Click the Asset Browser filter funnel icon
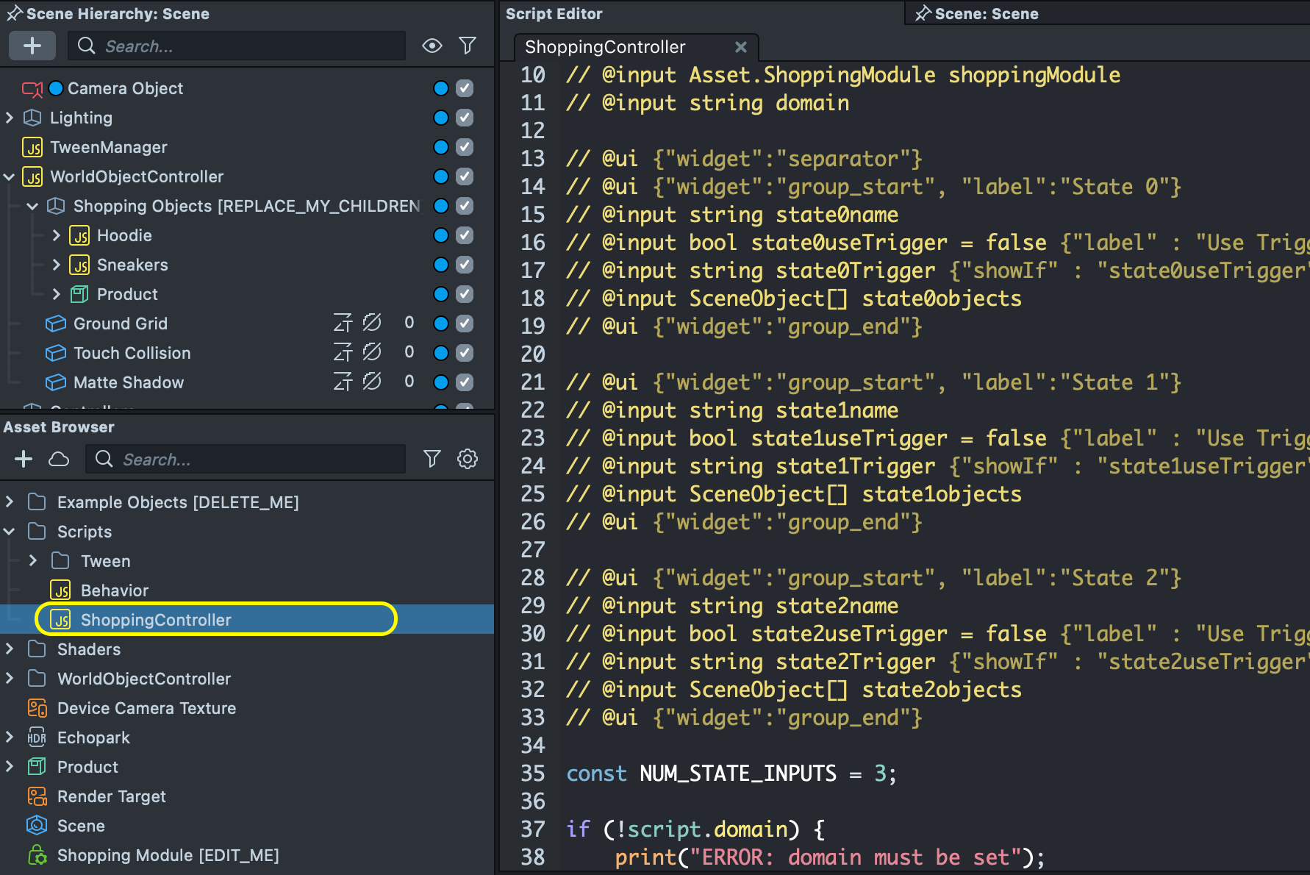The height and width of the screenshot is (875, 1310). 432,459
